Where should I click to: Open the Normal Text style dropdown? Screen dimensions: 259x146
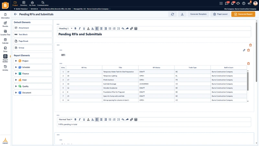[66, 119]
